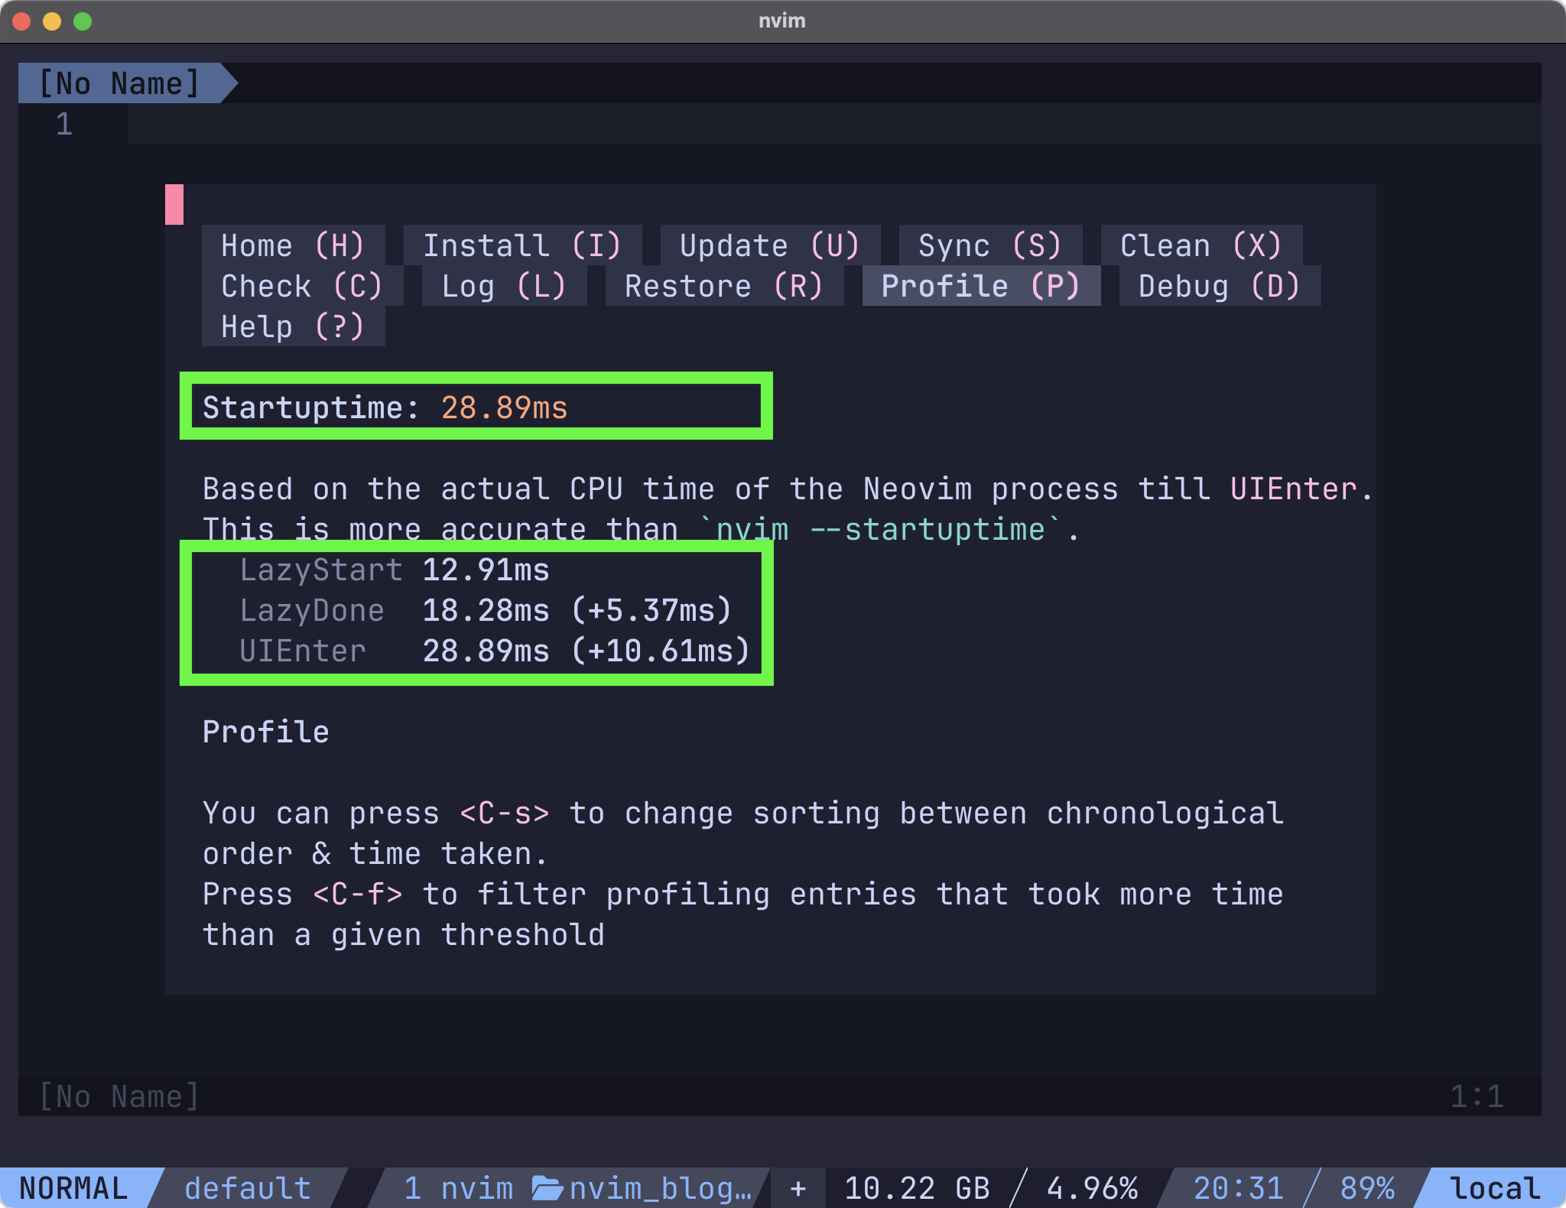Click the folder icon in tmux status bar
This screenshot has width=1566, height=1208.
[x=547, y=1188]
